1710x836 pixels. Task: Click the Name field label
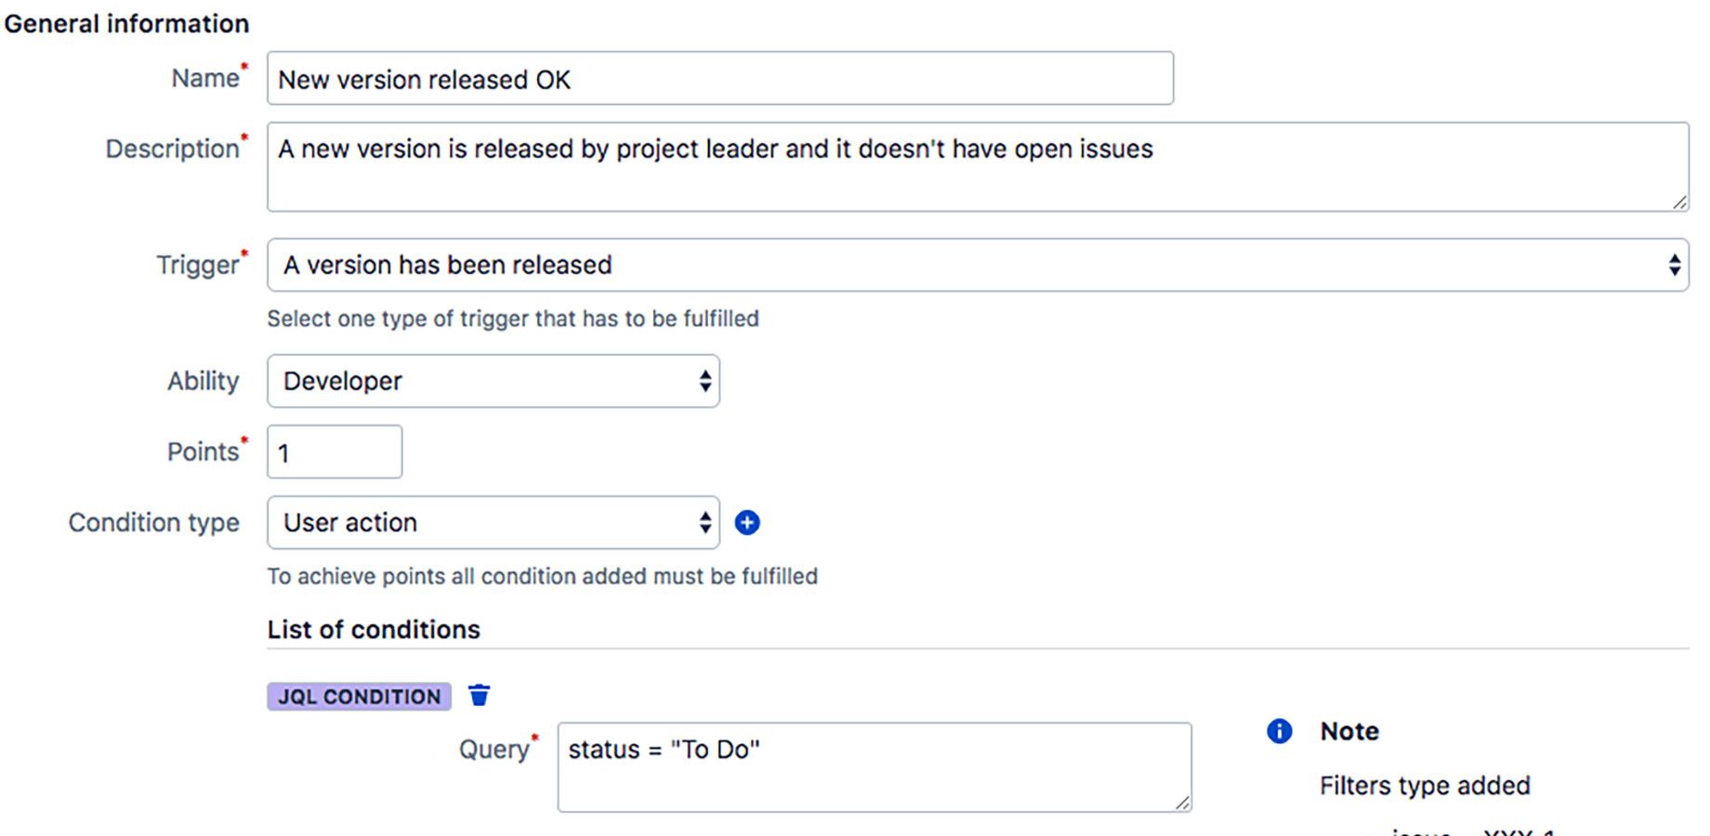[x=205, y=78]
